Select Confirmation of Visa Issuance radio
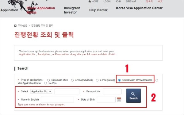Screen dimensions: 184x115 pos(119,80)
